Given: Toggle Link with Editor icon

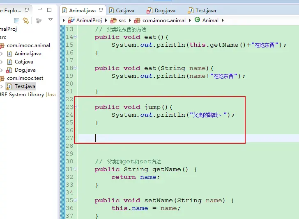Looking at the screenshot, I should tap(26, 20).
